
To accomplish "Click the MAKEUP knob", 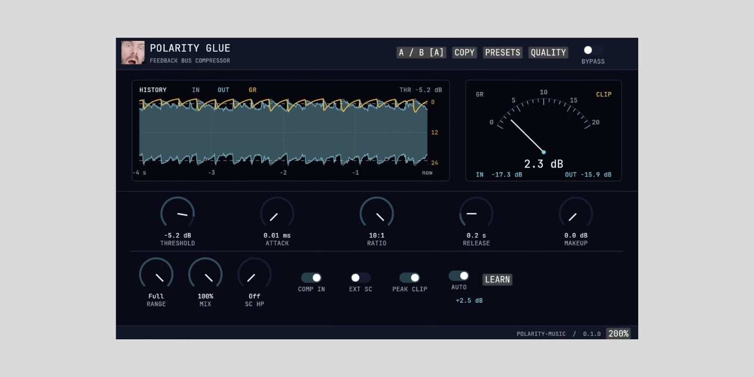I will point(576,213).
